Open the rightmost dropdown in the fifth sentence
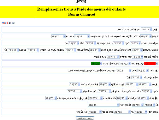 click(138, 57)
